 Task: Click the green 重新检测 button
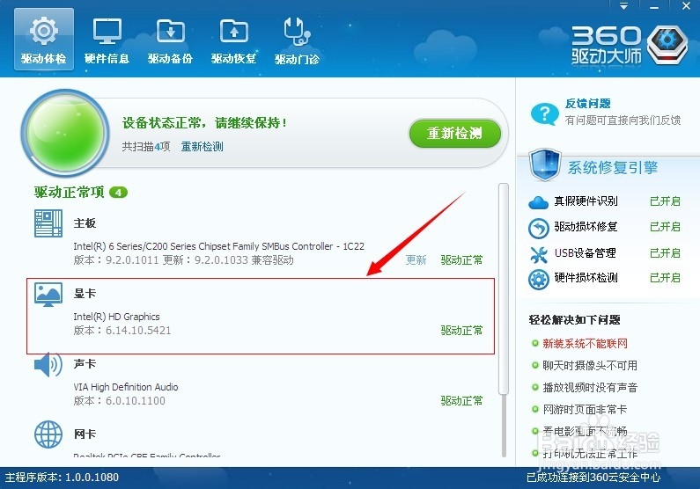pos(455,133)
